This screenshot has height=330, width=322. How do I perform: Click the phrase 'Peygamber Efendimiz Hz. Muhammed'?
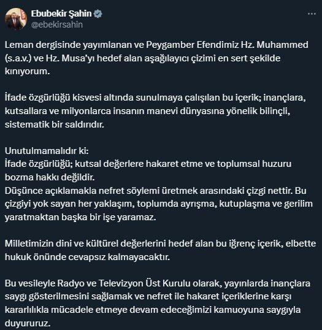(x=227, y=45)
